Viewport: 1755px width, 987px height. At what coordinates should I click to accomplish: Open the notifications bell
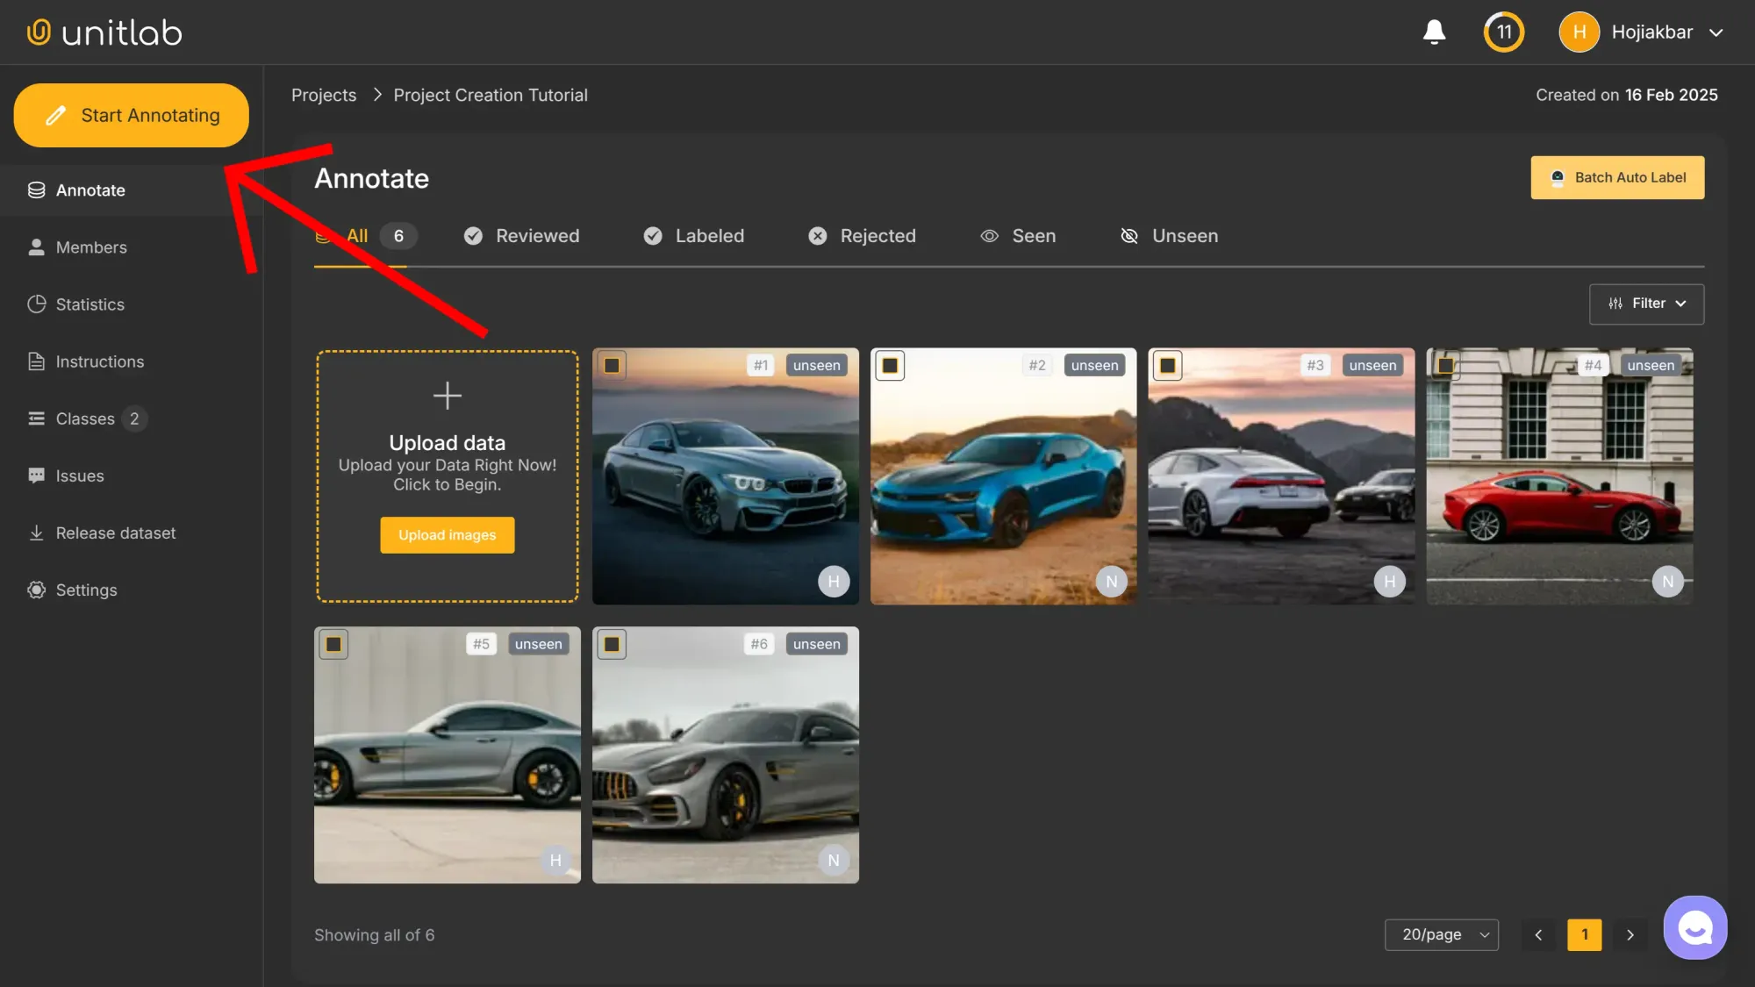(x=1434, y=32)
